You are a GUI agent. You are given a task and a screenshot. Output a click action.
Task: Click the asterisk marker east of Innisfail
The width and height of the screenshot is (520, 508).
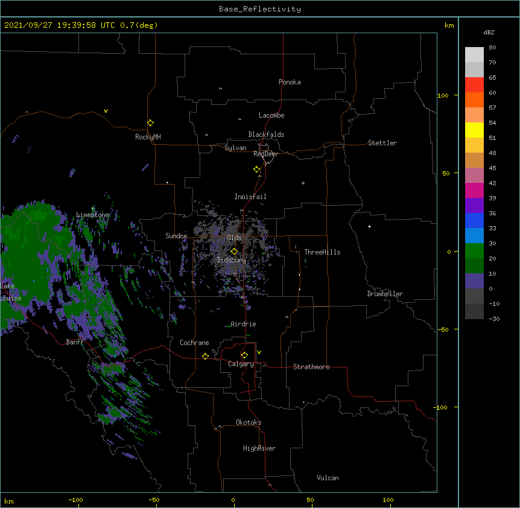(303, 183)
